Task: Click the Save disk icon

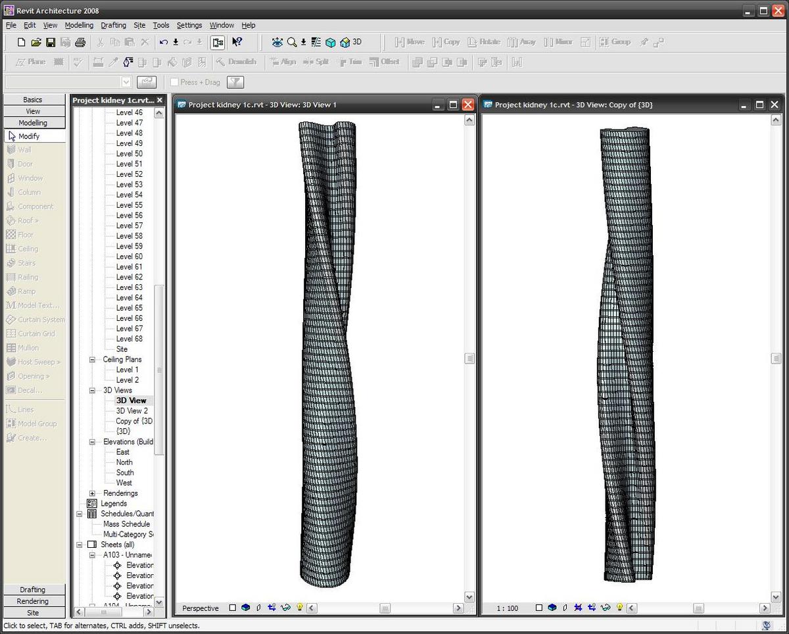Action: (51, 42)
